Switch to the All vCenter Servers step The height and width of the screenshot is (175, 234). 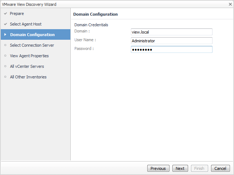coord(27,66)
